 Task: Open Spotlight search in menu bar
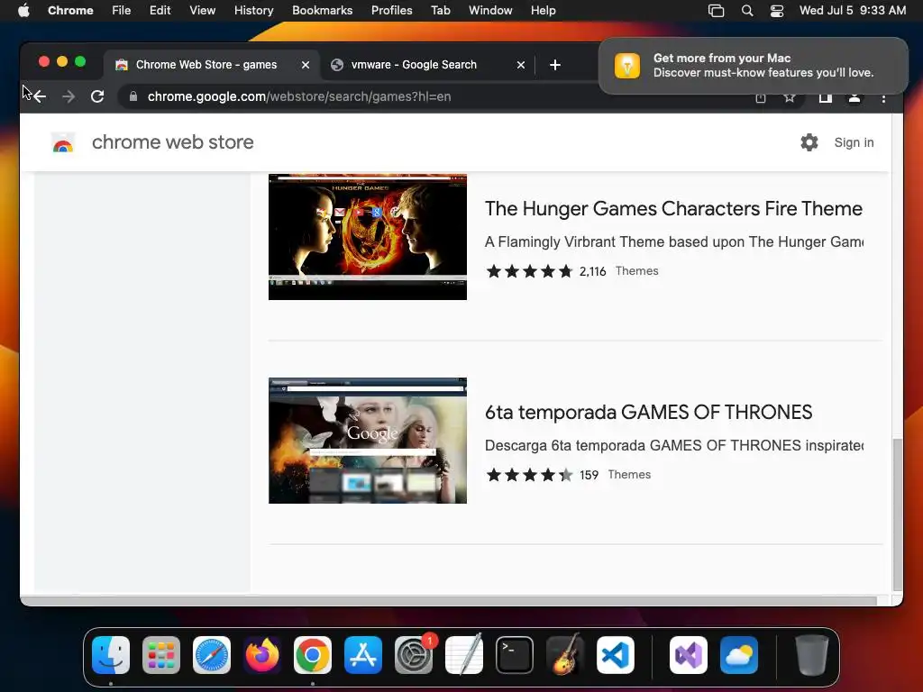pos(747,11)
